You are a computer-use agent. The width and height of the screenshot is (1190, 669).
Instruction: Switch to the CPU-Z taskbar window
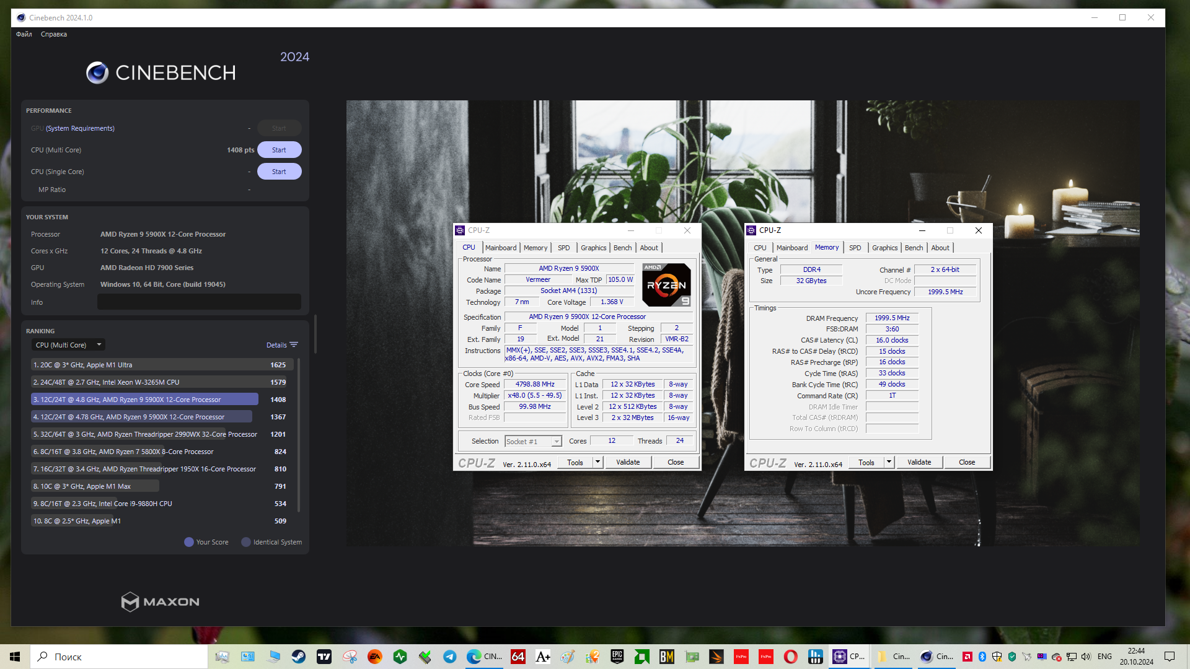click(849, 657)
